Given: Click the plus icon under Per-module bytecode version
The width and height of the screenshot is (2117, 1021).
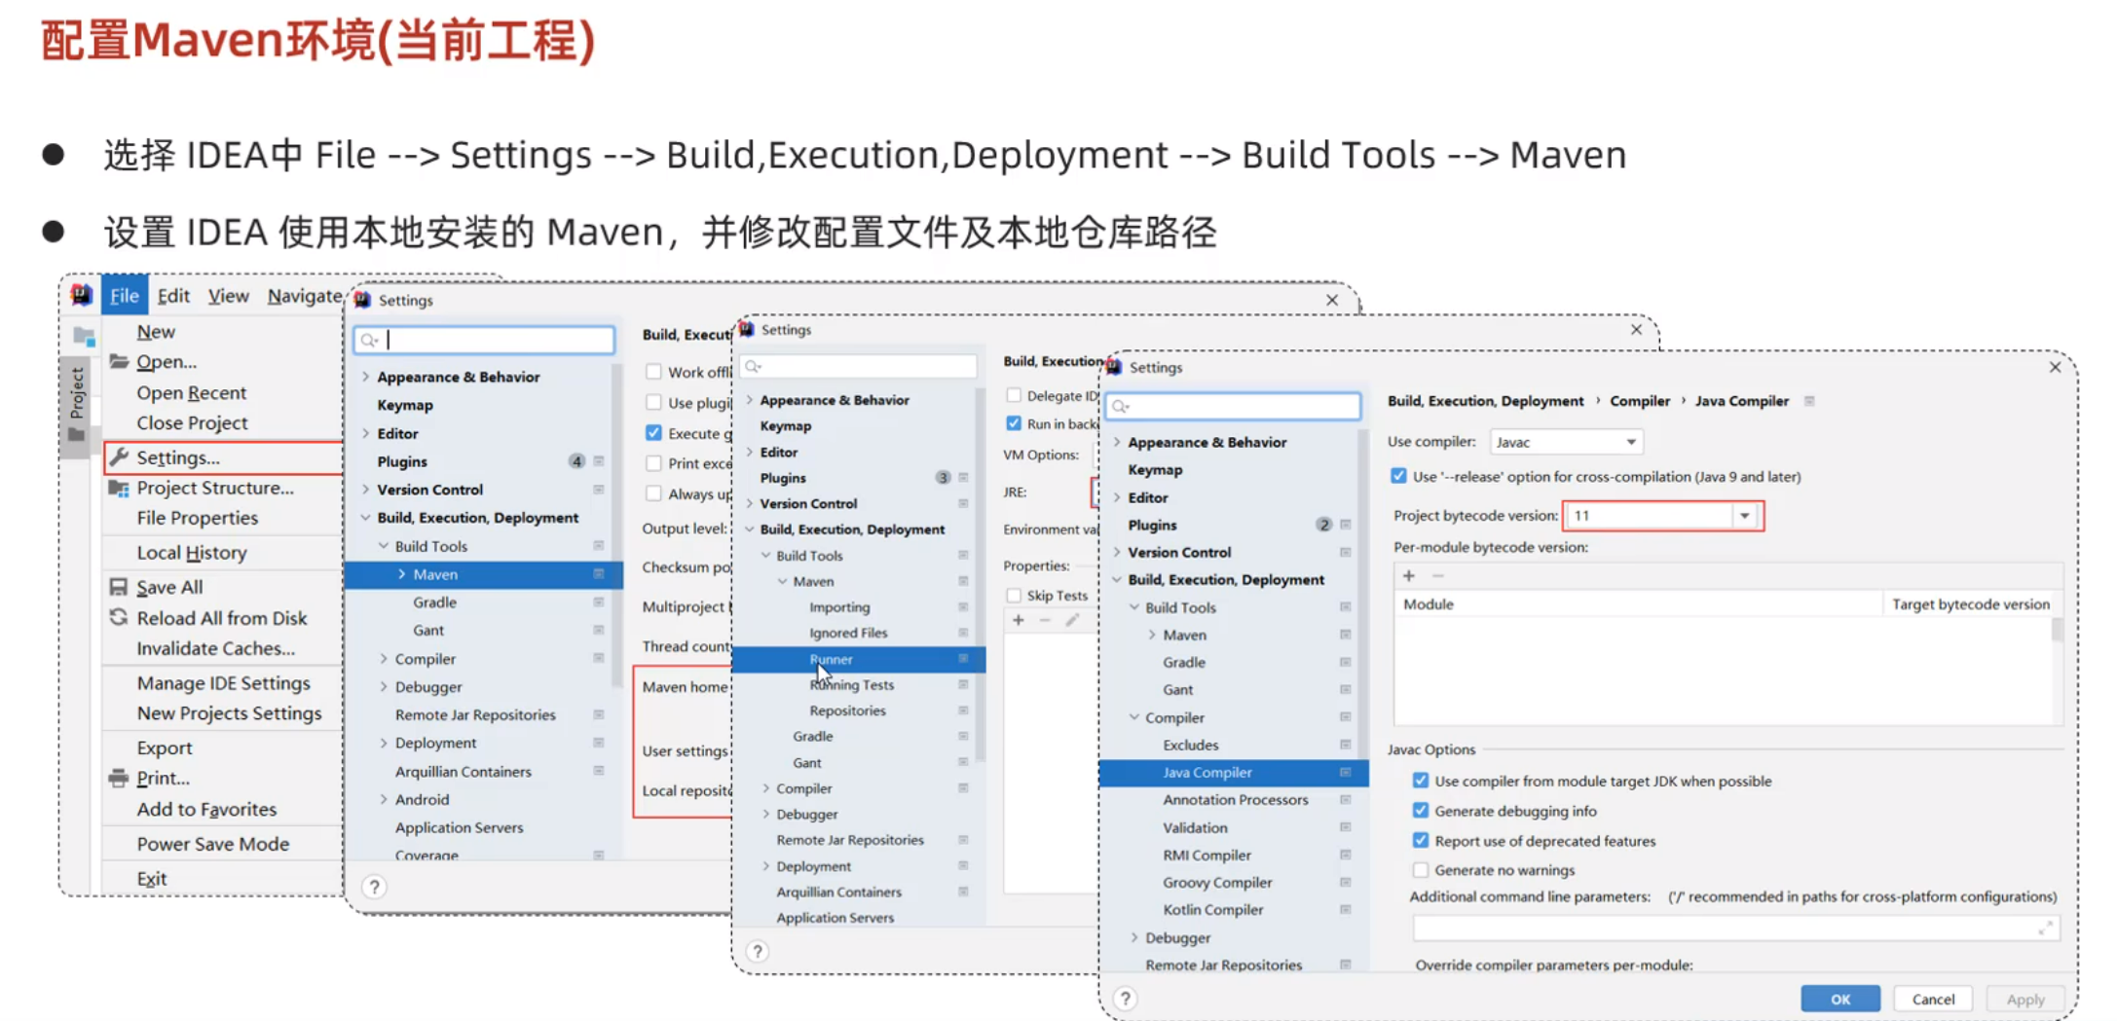Looking at the screenshot, I should point(1408,575).
